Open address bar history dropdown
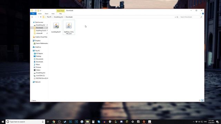 pos(175,17)
